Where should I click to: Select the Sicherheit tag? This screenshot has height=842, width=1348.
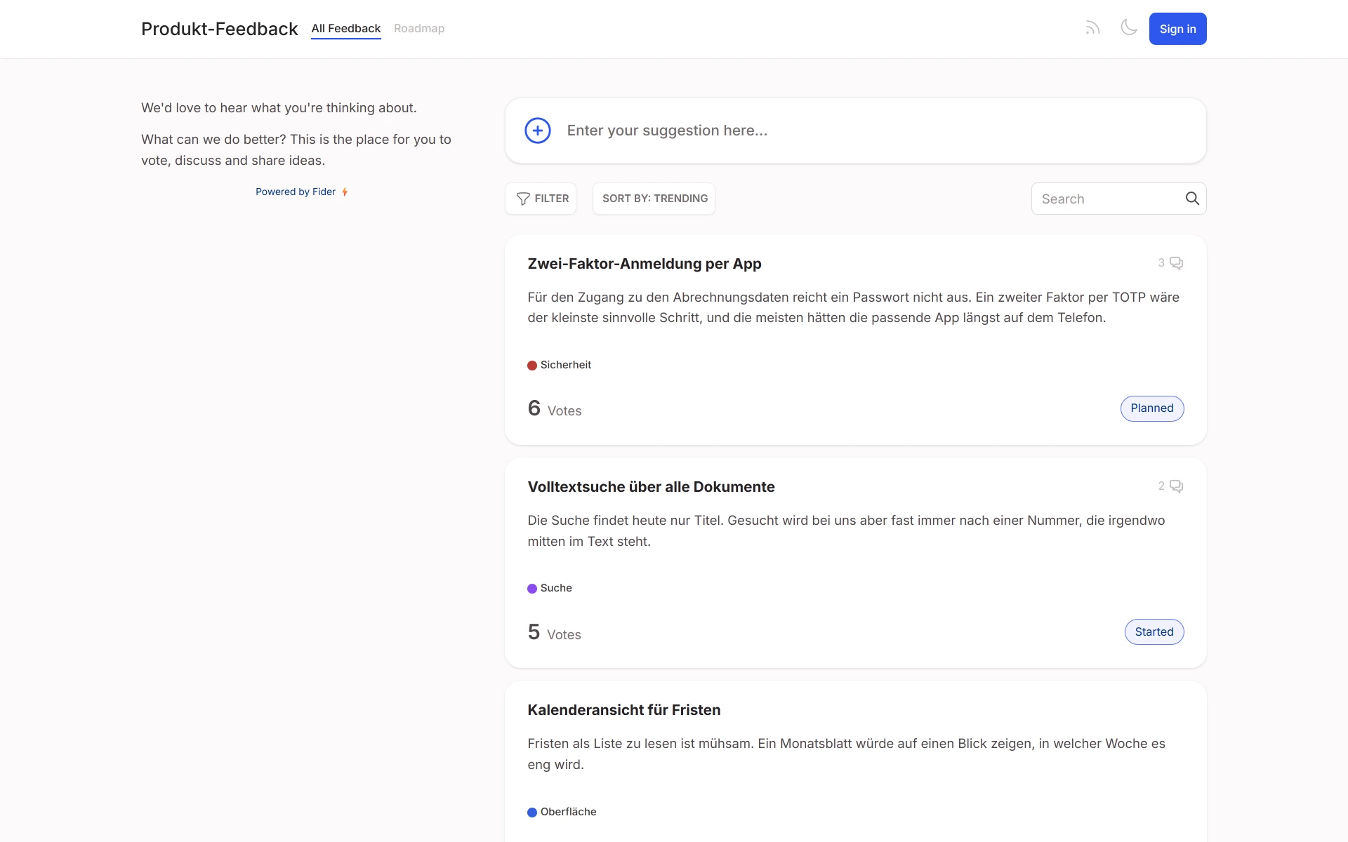point(560,365)
